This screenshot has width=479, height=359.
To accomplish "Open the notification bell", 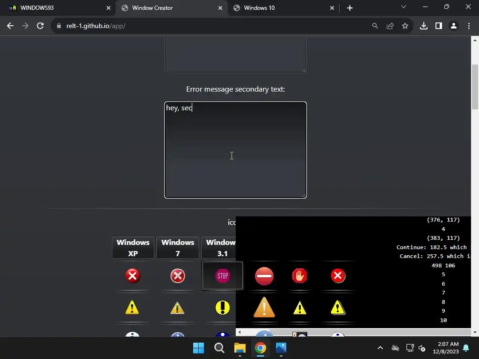I will 466,348.
